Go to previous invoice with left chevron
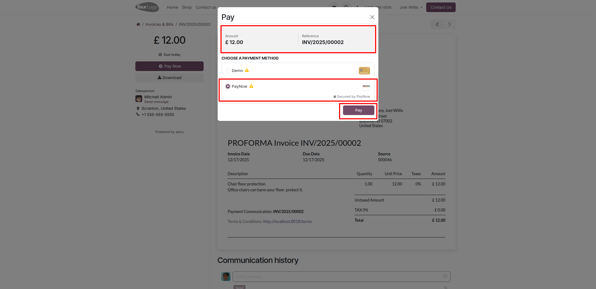Image resolution: width=596 pixels, height=289 pixels. [437, 24]
